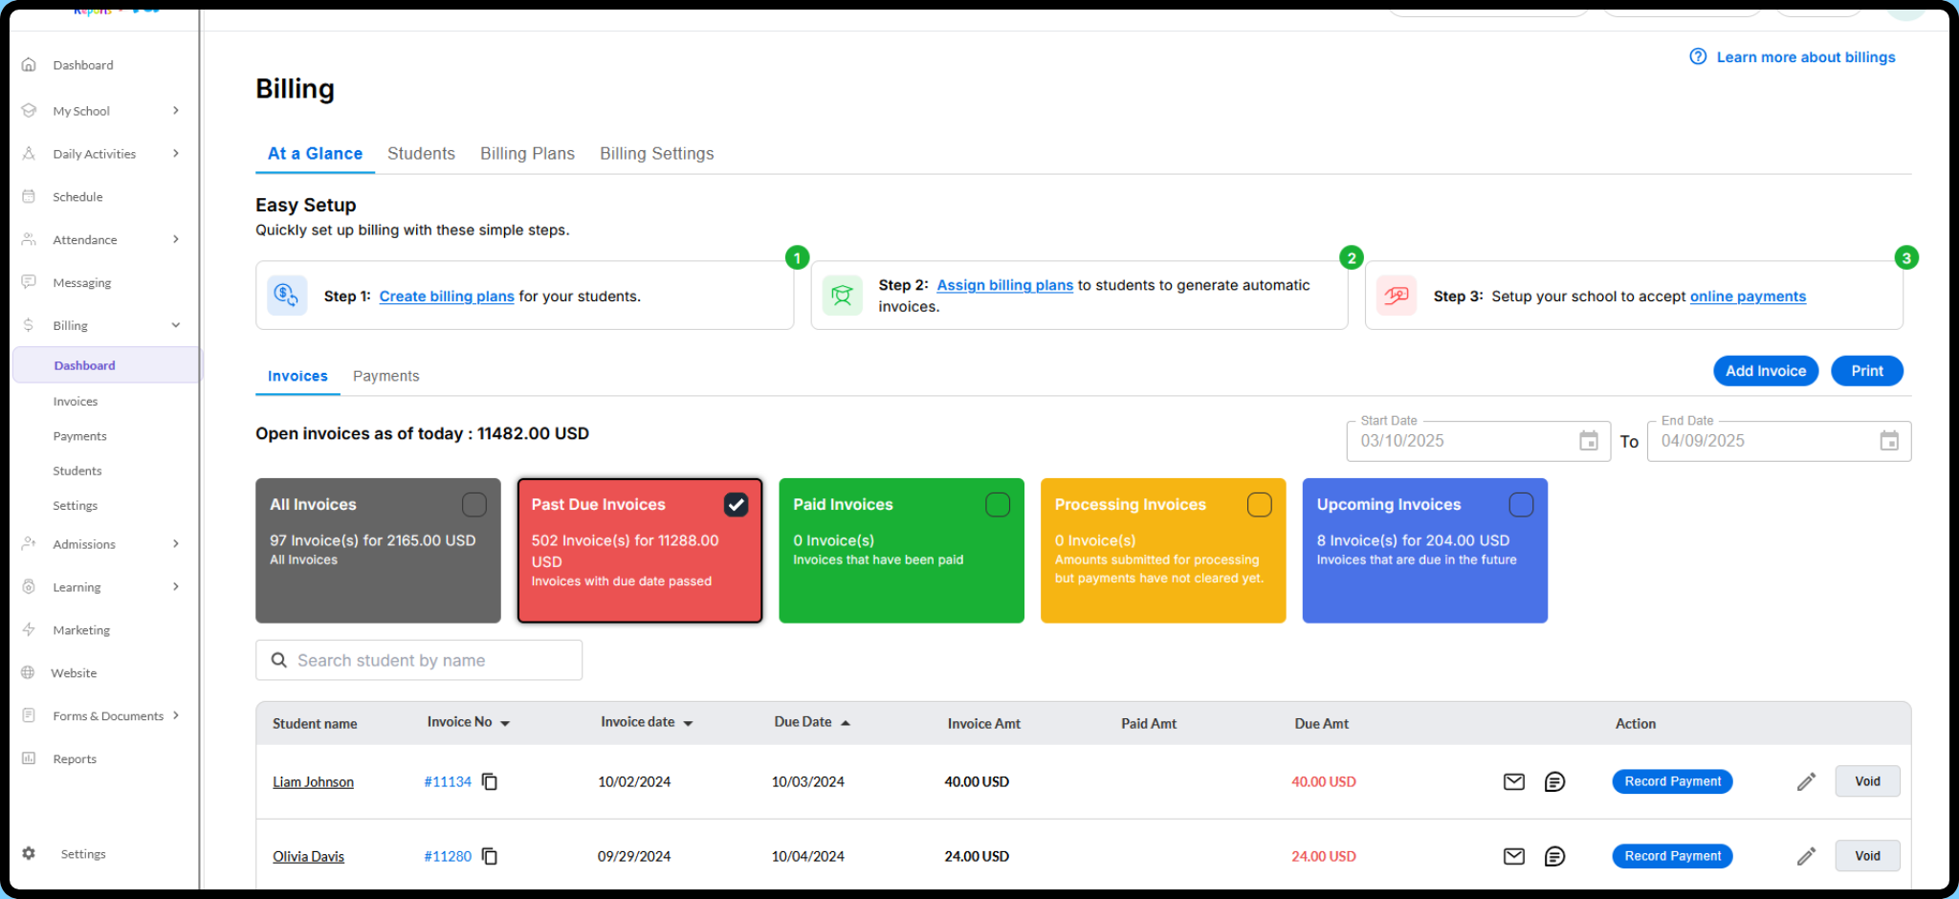Uncheck the Past Due Invoices checkbox
The height and width of the screenshot is (899, 1959).
tap(736, 504)
